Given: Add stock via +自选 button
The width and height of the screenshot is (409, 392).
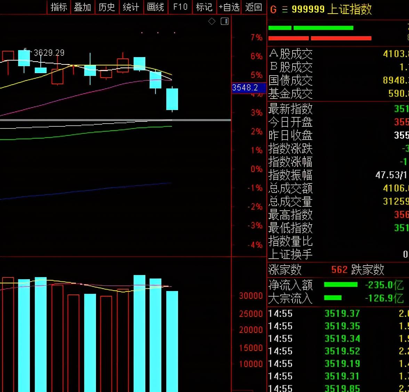Looking at the screenshot, I should (229, 7).
